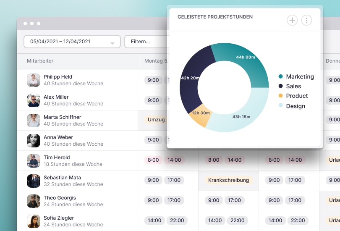Screen dimensions: 340x231
Task: Click the Marta Schiffner name text
Action: click(63, 117)
